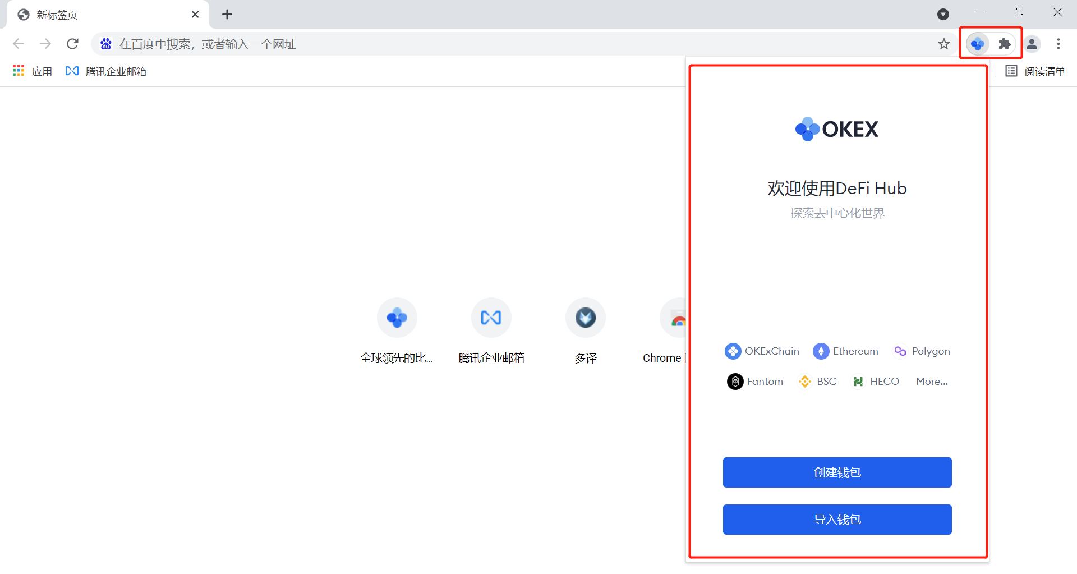This screenshot has width=1077, height=574.
Task: Open the 多译 shortcut on new tab
Action: [585, 317]
